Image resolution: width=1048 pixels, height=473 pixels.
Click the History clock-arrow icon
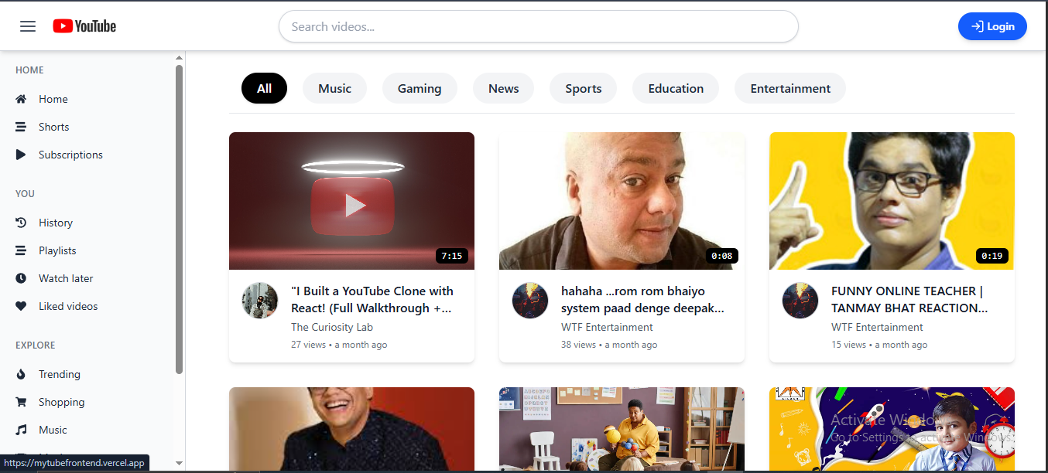tap(21, 223)
